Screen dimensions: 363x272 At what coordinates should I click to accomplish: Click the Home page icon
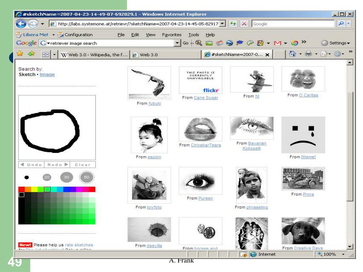point(292,54)
